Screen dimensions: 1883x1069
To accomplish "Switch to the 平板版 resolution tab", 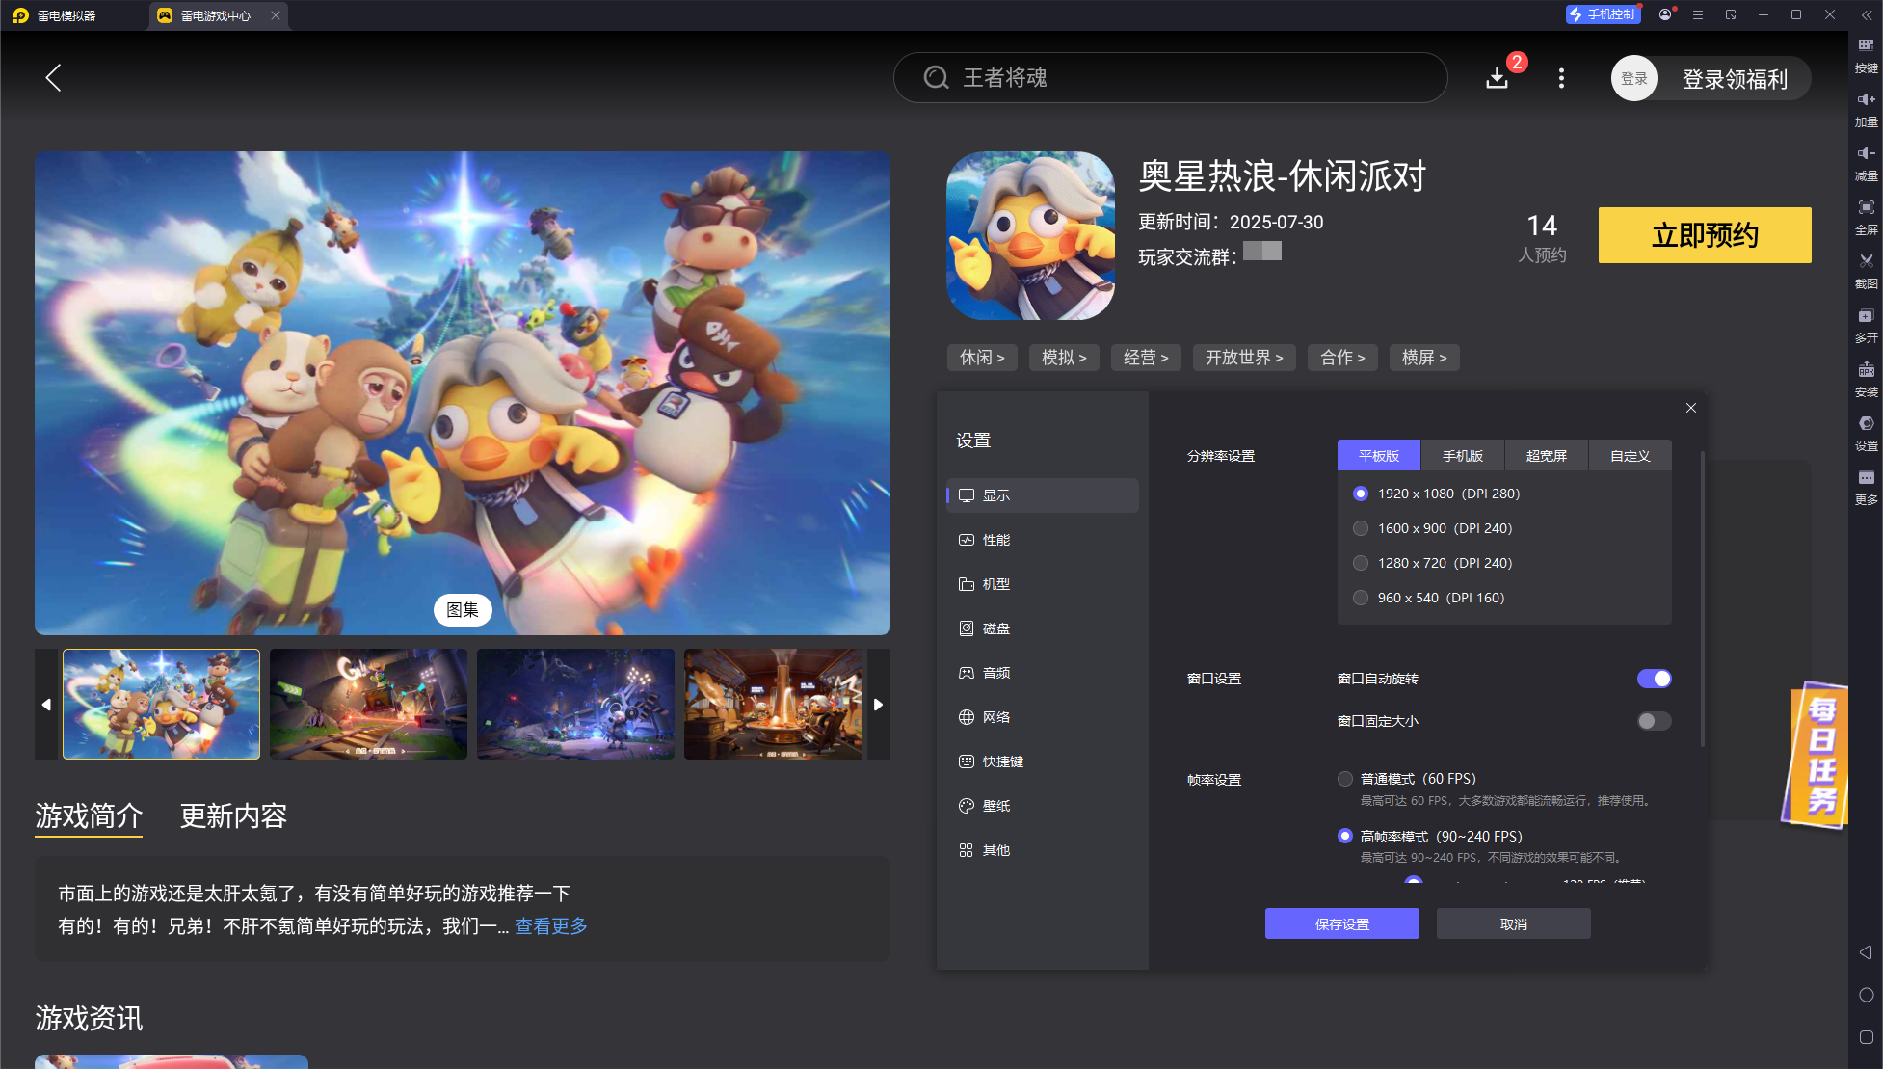I will tap(1379, 456).
